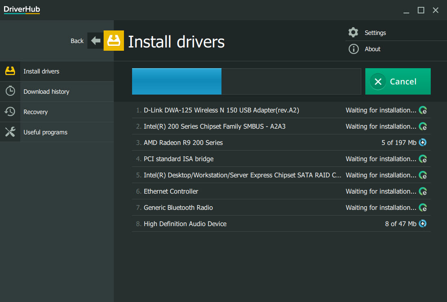Click the DriverHub logo
This screenshot has width=447, height=302.
(x=22, y=9)
